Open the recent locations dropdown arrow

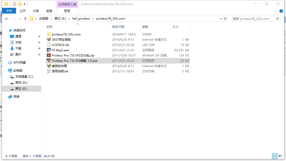20,19
